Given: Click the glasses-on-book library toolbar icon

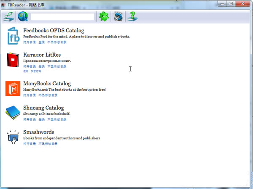Looking at the screenshot, I should coord(8,16).
